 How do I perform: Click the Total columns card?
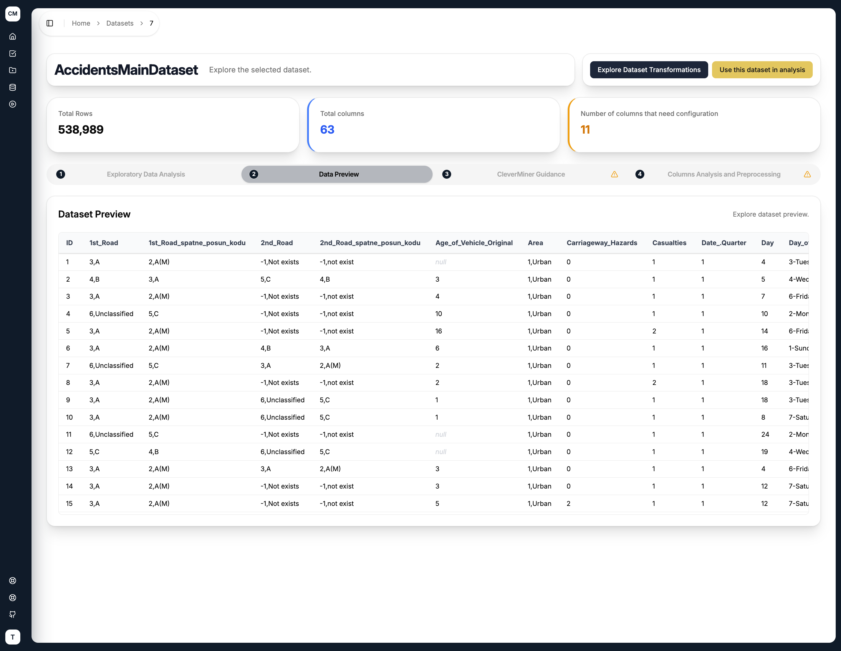point(433,125)
